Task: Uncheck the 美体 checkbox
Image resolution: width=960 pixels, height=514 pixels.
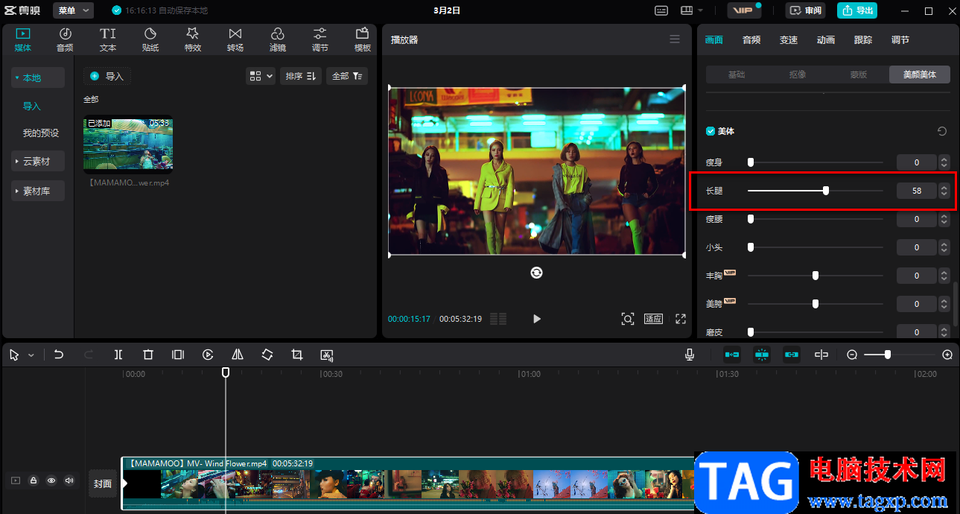Action: click(711, 131)
